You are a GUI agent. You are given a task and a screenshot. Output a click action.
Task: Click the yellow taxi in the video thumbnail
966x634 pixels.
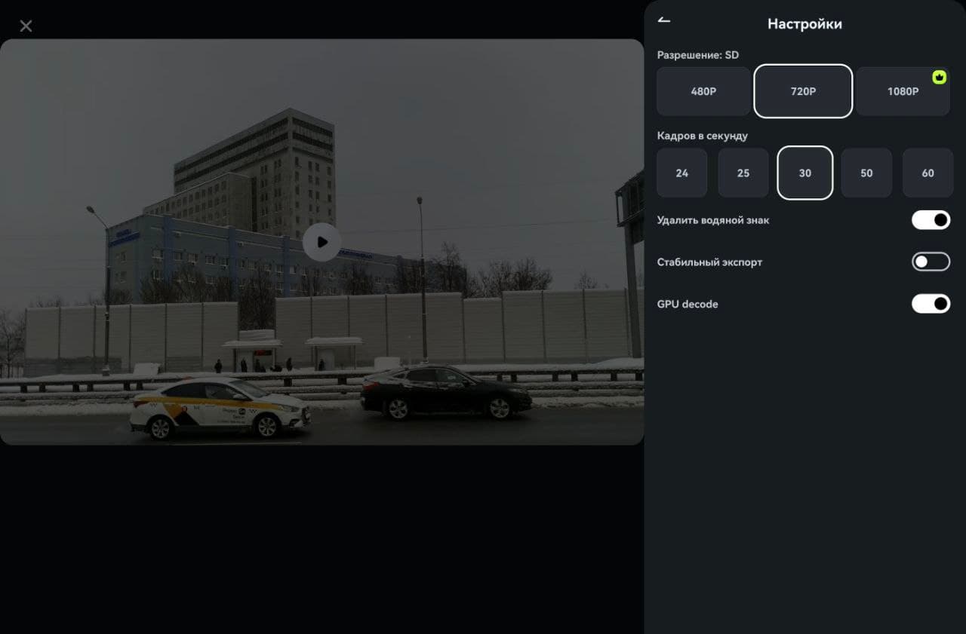[220, 408]
